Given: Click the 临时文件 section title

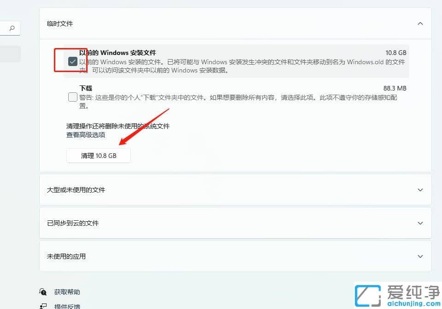Looking at the screenshot, I should pos(60,24).
